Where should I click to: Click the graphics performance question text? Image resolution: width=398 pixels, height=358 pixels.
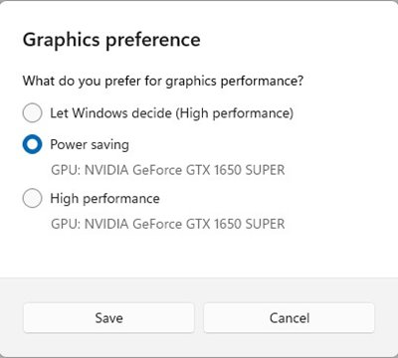(163, 81)
